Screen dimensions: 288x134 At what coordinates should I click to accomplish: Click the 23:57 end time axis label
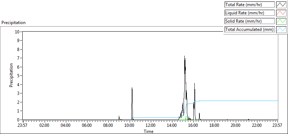(278, 125)
